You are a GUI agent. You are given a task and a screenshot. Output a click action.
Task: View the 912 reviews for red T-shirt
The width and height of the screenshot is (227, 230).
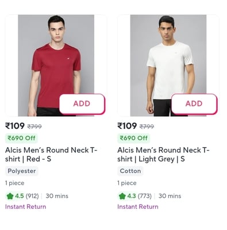32,196
